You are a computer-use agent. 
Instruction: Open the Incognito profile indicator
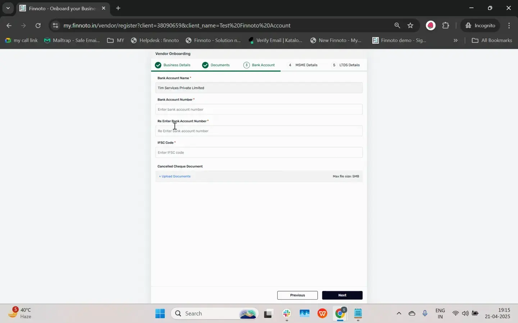[x=480, y=25]
